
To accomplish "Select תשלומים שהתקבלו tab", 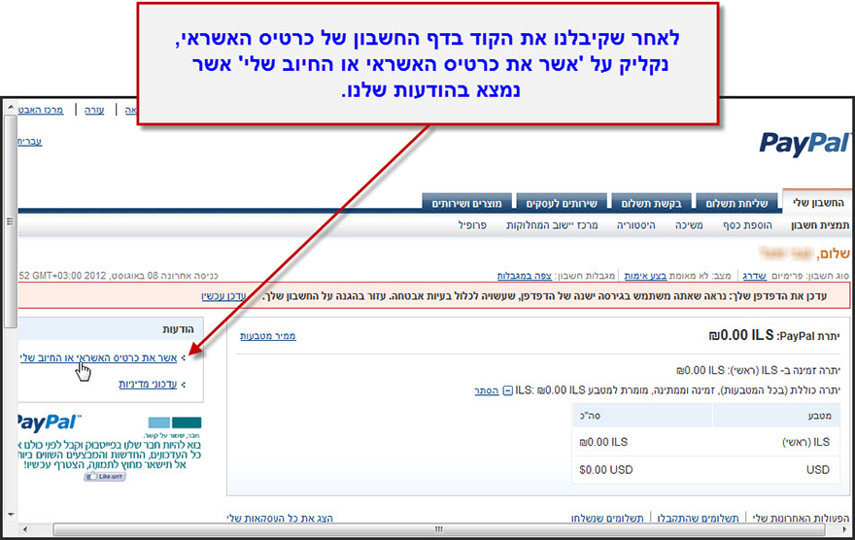I will (x=698, y=518).
